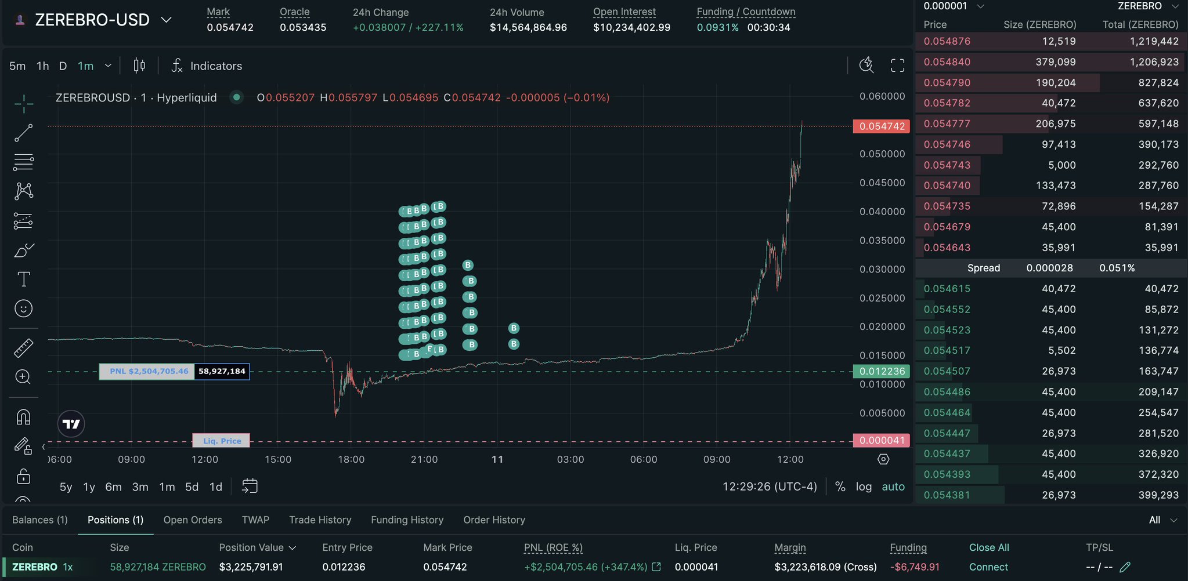Select the crosshair cursor tool

pos(23,104)
